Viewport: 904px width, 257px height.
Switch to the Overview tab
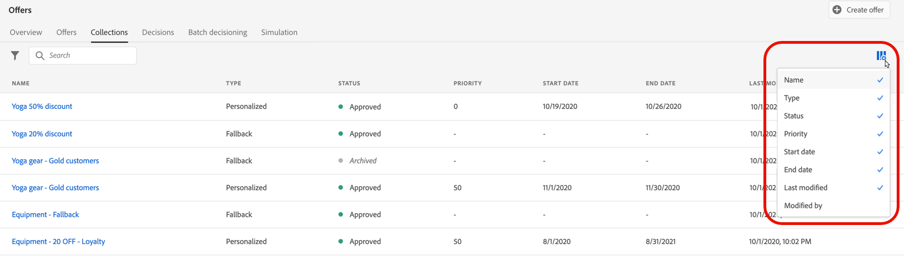pos(26,33)
